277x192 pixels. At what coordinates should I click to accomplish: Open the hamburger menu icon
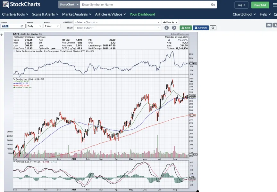point(275,5)
